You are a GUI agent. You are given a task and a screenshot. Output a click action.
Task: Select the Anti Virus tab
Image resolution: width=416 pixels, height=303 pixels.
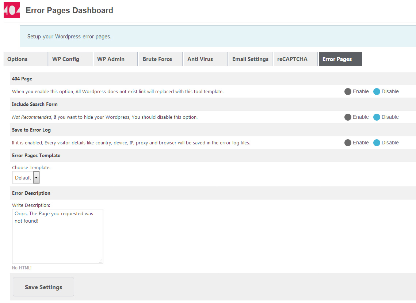(x=205, y=59)
